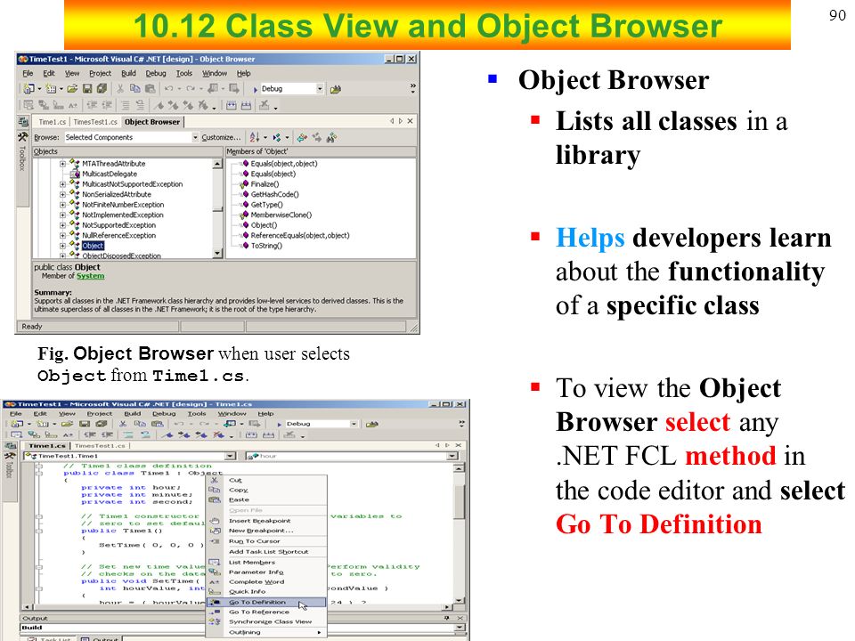Select MemberwiseClone() in Members list
The height and width of the screenshot is (641, 855).
click(281, 215)
